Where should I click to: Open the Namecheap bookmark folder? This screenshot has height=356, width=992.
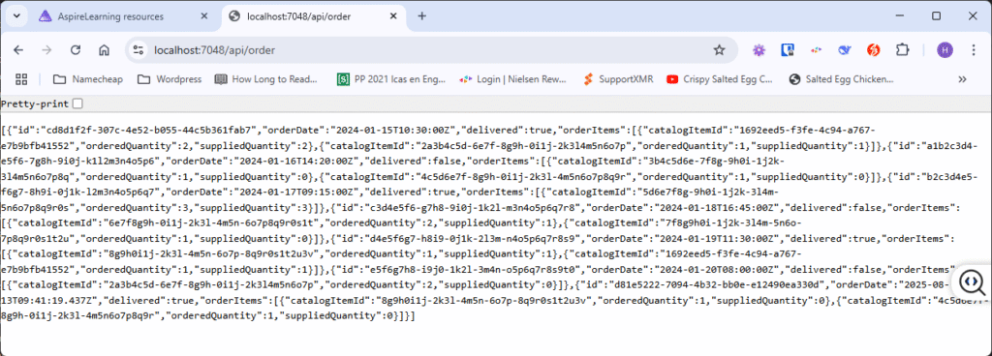click(x=88, y=79)
